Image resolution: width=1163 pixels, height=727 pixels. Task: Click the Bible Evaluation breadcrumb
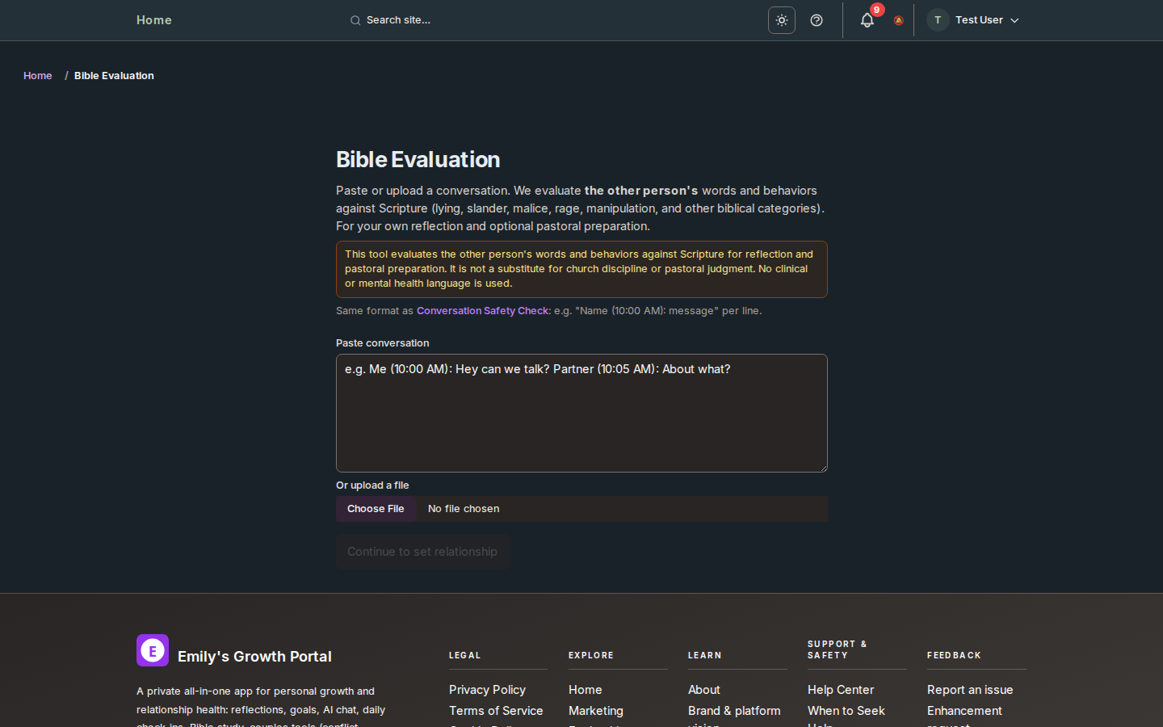pos(114,75)
